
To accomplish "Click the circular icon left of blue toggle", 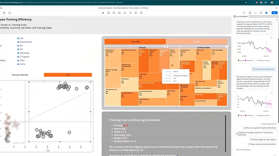I will tap(261, 13).
